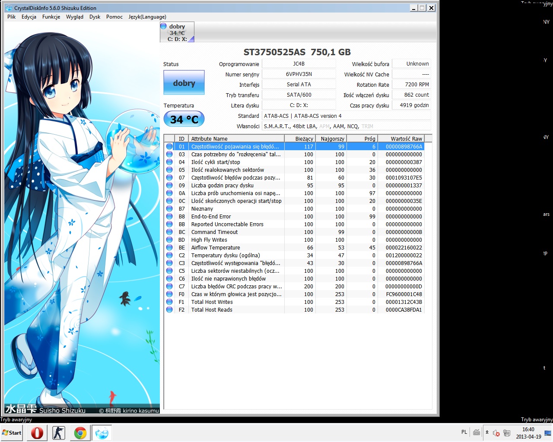Open Counter-Strike icon on the taskbar
Screen dimensions: 553x442
[58, 433]
